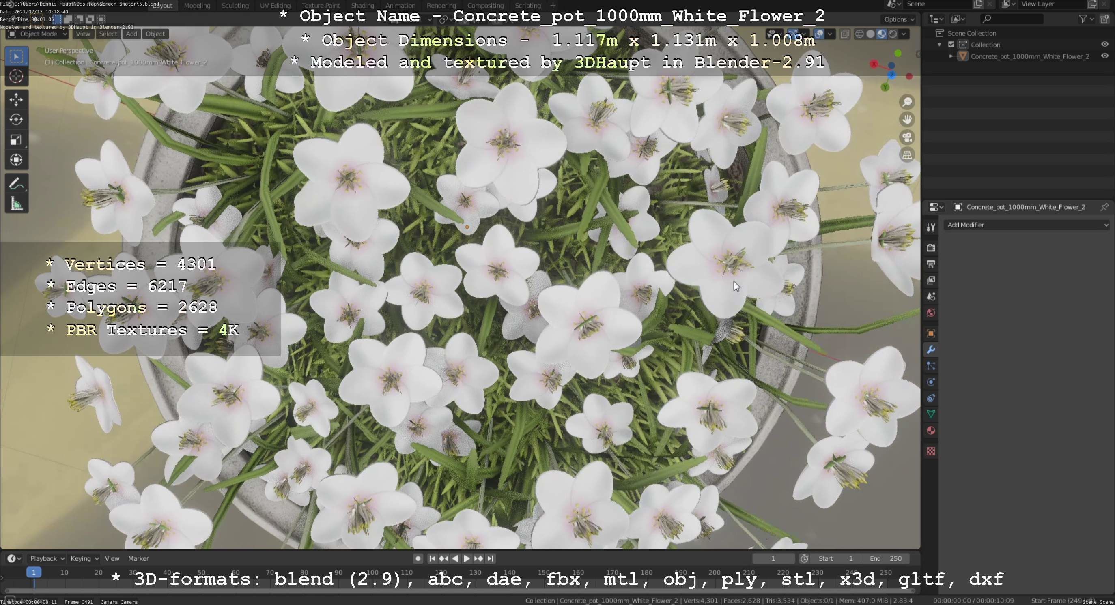Toggle Collection visibility eye icon
Screen dimensions: 1115x605
(x=1104, y=45)
